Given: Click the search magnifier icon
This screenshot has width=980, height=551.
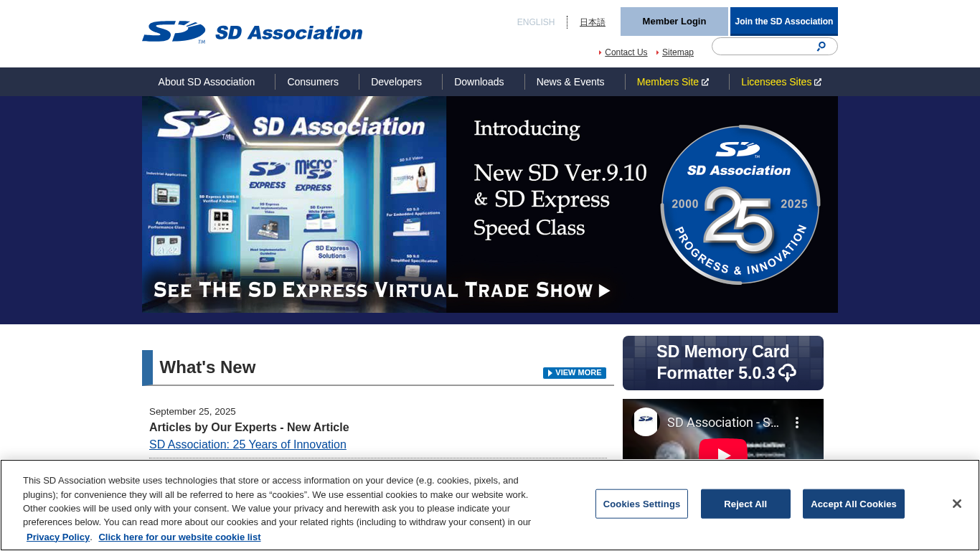Looking at the screenshot, I should coord(821,47).
